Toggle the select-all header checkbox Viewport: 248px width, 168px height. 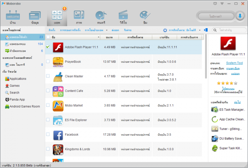click(x=48, y=37)
